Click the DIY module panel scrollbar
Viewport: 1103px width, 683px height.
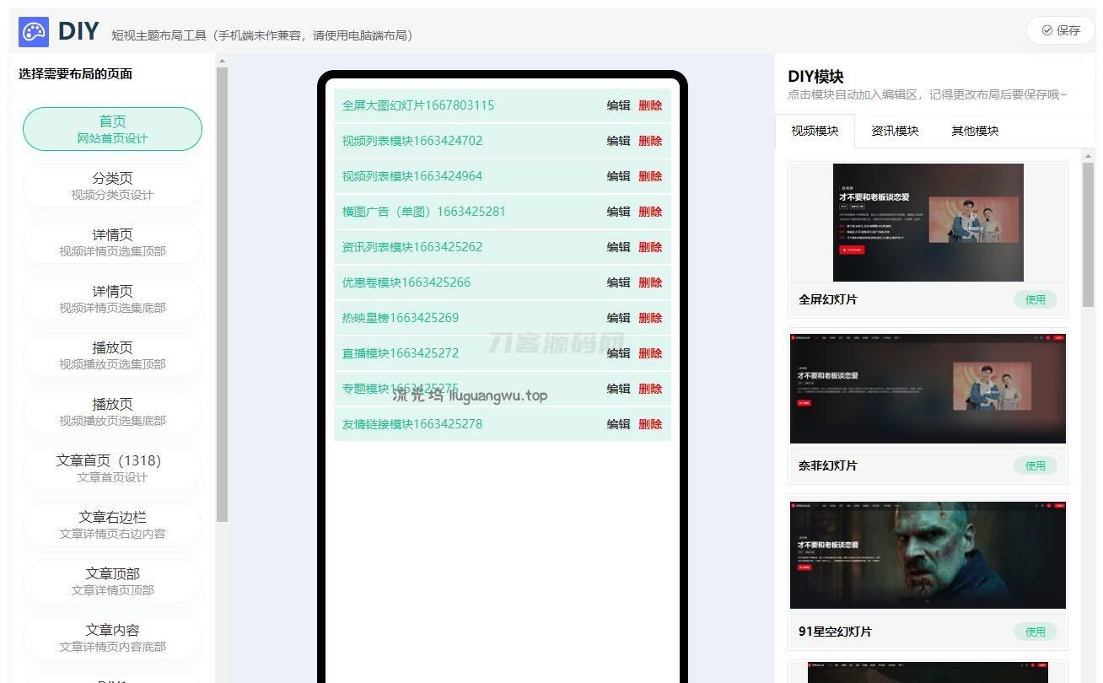tap(1088, 236)
